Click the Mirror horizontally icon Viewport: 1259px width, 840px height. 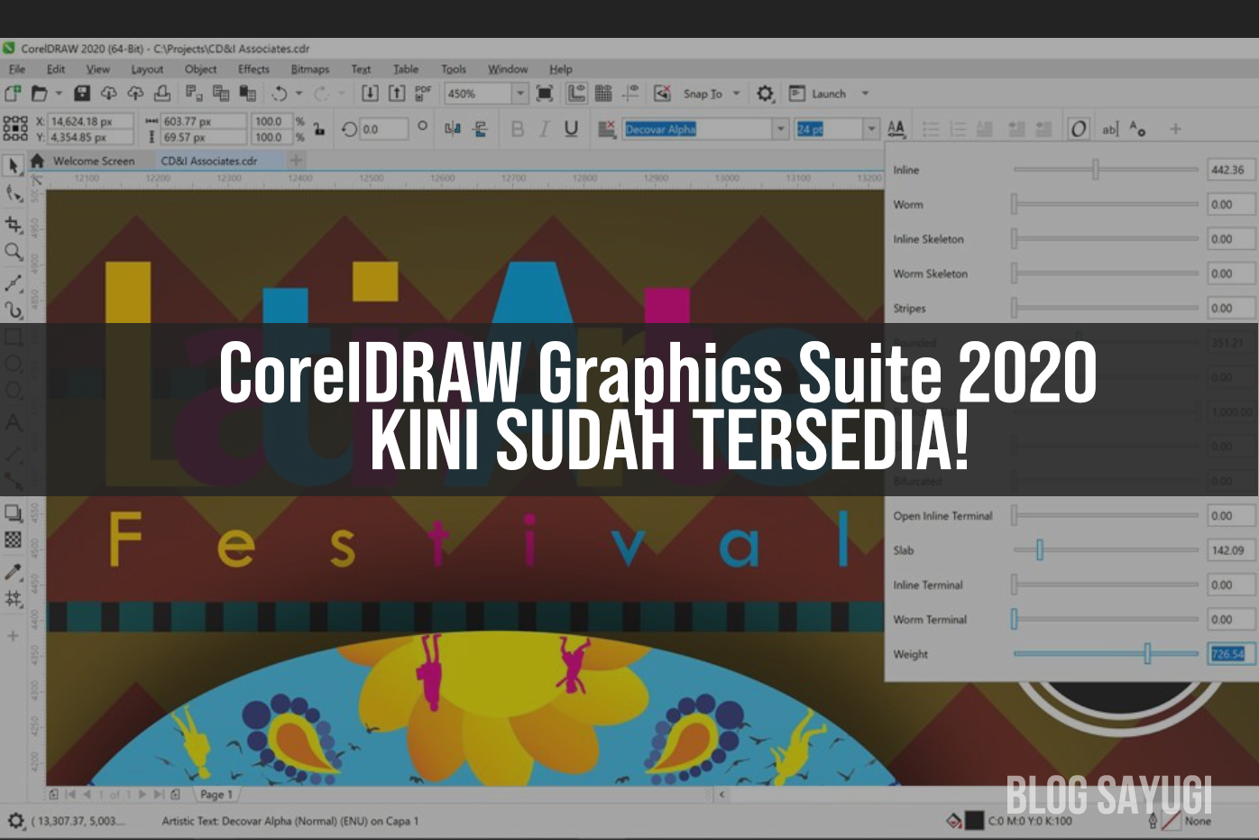pyautogui.click(x=453, y=129)
